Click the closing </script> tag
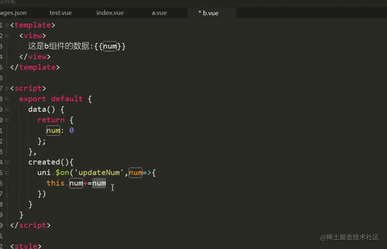Viewport: 387px width, 249px height. click(x=30, y=225)
